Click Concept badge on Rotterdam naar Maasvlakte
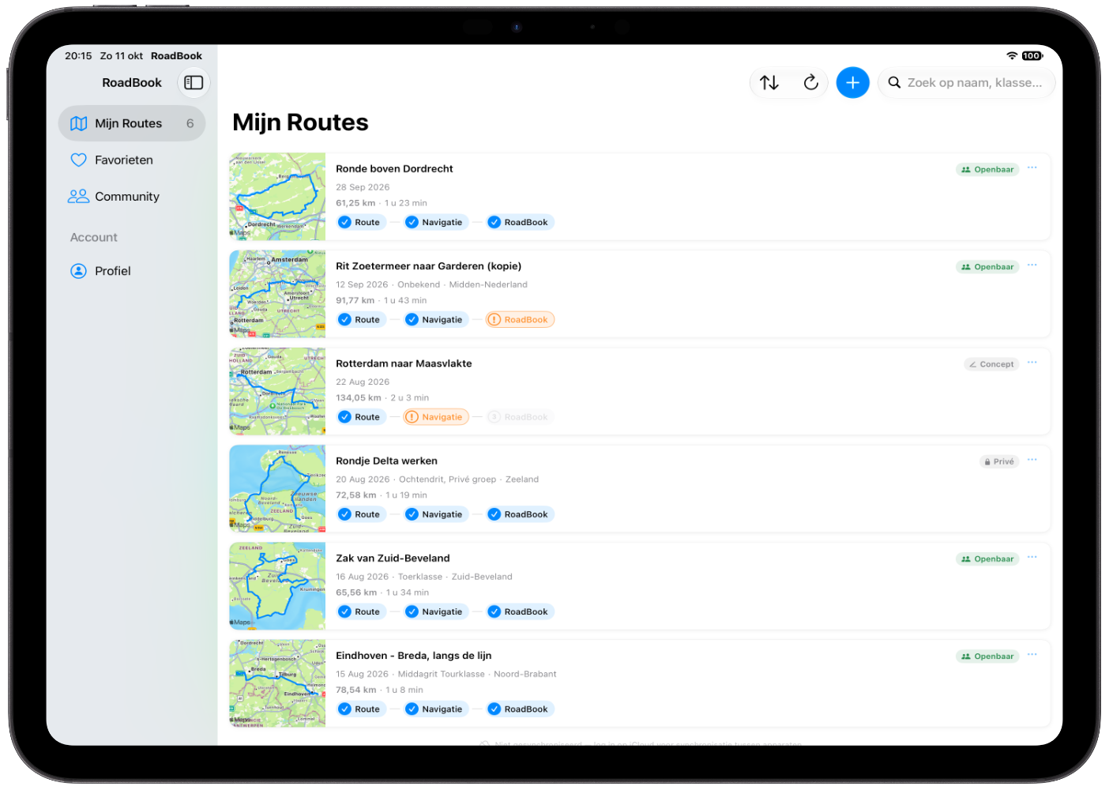1109x790 pixels. pos(991,364)
